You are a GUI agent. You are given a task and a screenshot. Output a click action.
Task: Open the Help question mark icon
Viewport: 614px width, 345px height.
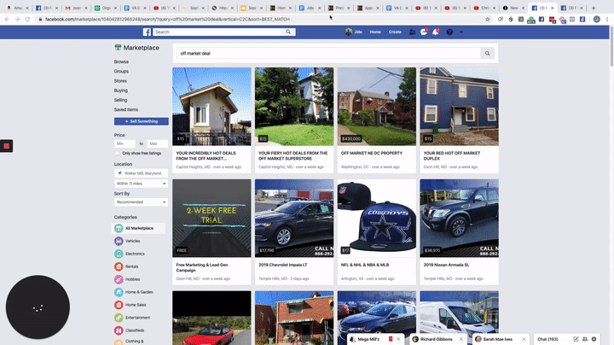449,32
